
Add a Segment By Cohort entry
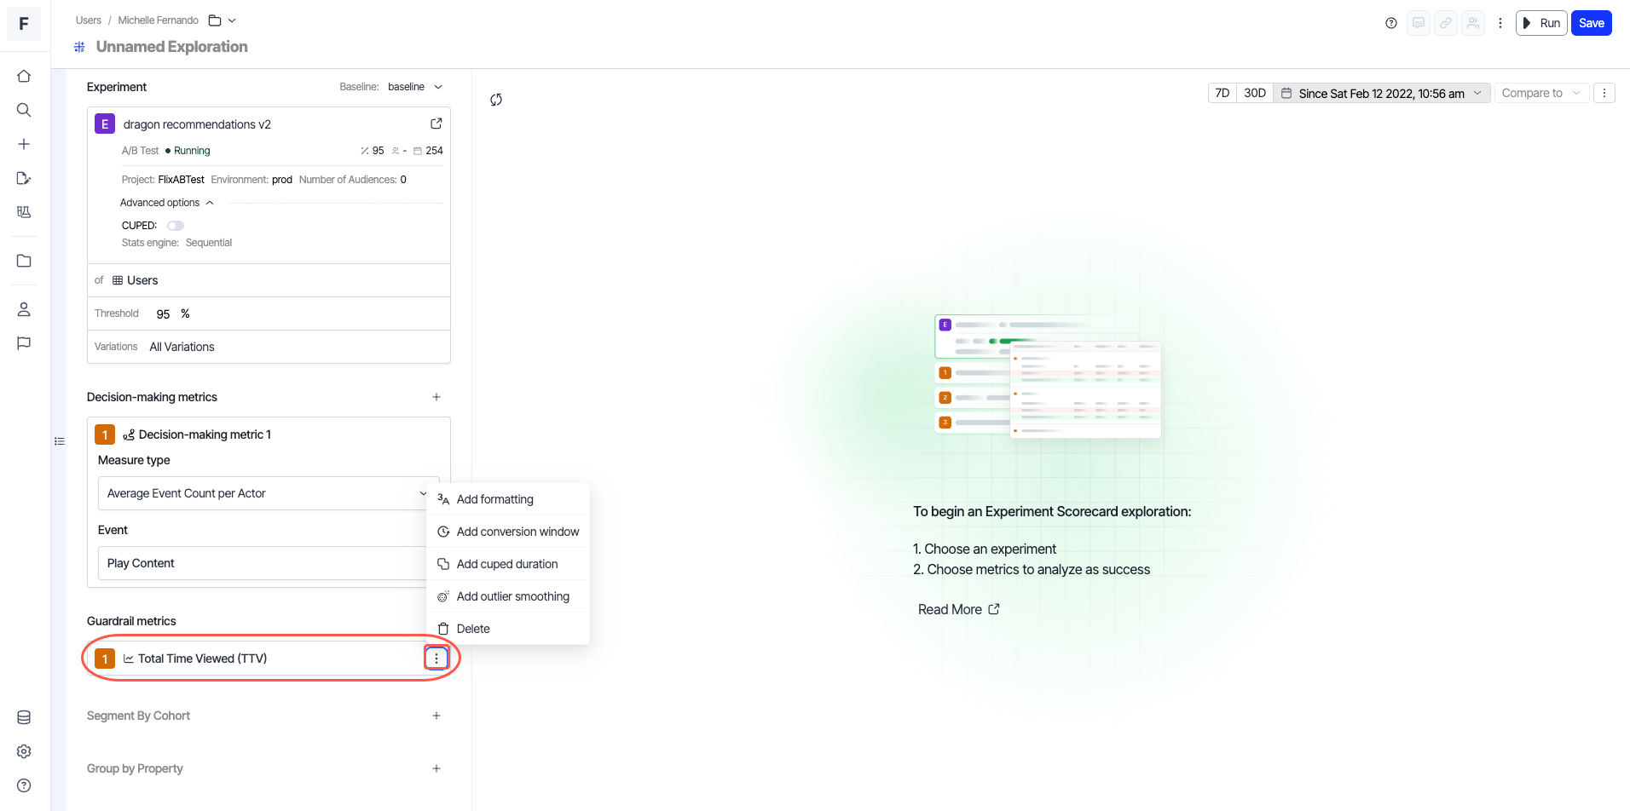coord(436,716)
